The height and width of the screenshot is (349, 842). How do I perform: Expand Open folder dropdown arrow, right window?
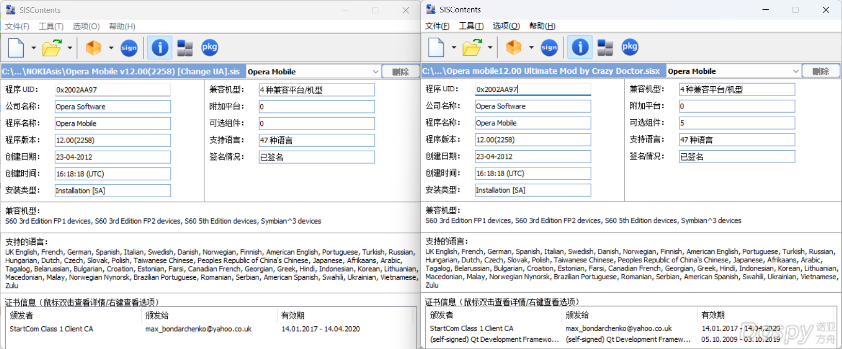(490, 47)
